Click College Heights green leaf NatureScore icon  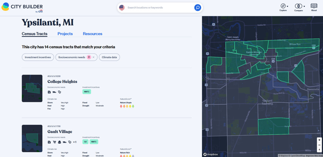point(133,106)
